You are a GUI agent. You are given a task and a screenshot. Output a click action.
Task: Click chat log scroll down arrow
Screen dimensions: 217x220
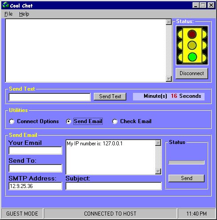tap(169, 79)
